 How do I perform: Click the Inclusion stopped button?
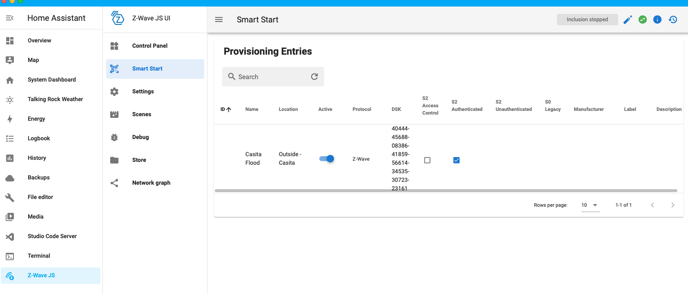point(587,20)
